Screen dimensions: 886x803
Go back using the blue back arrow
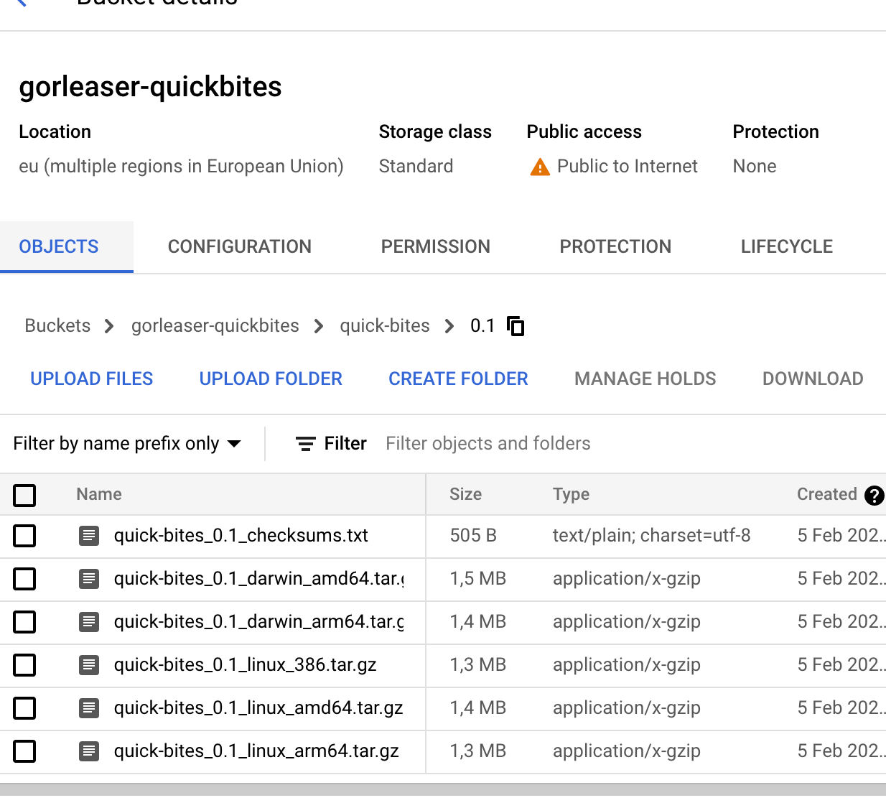point(20,3)
